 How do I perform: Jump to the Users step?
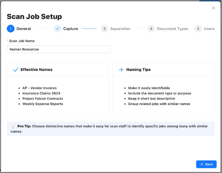[209, 29]
